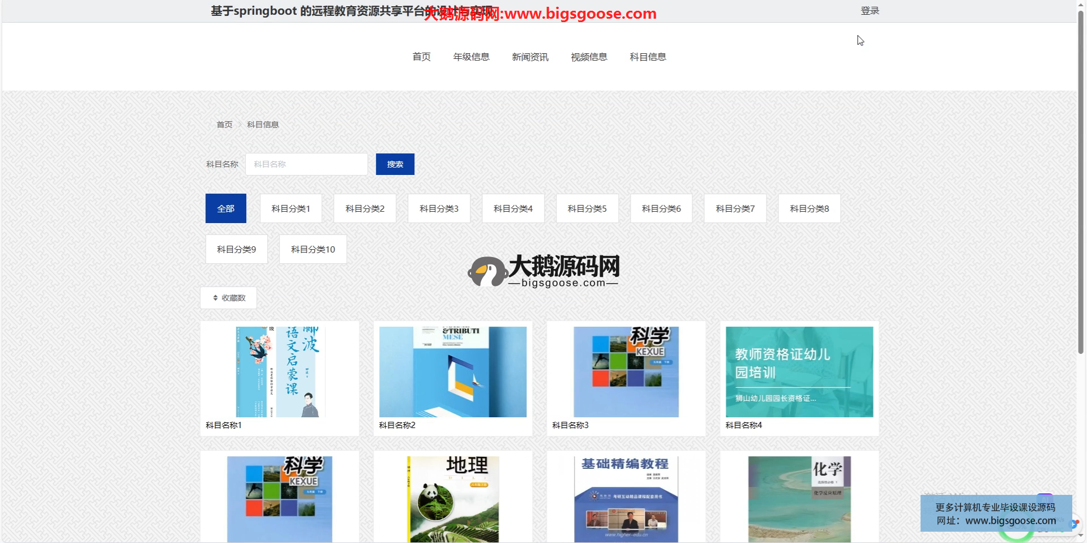Viewport: 1087px width, 543px height.
Task: Click the 收藏数 sort arrows icon
Action: point(215,298)
